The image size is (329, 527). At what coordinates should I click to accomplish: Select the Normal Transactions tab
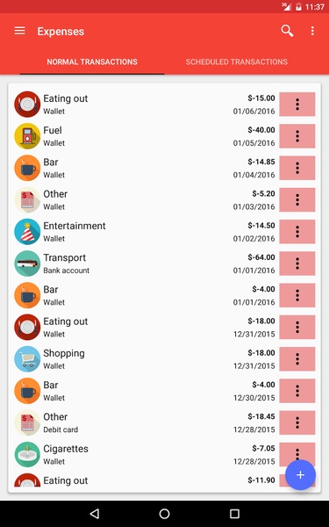92,61
